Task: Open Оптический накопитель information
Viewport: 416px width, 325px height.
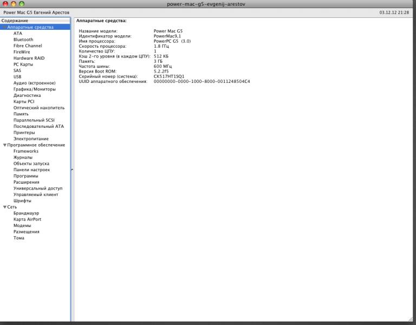Action: pyautogui.click(x=39, y=108)
